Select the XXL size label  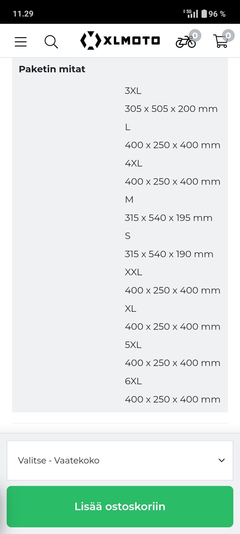pos(133,272)
